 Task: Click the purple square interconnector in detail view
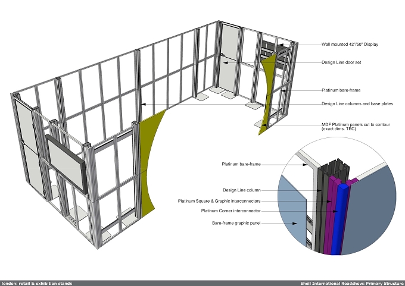[329, 214]
